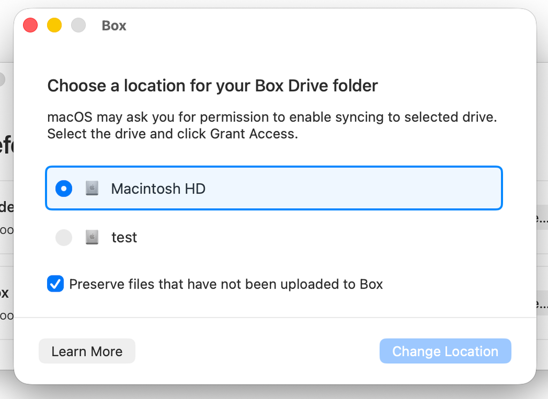Click the macOS permission description text
This screenshot has height=399, width=548.
tap(276, 125)
